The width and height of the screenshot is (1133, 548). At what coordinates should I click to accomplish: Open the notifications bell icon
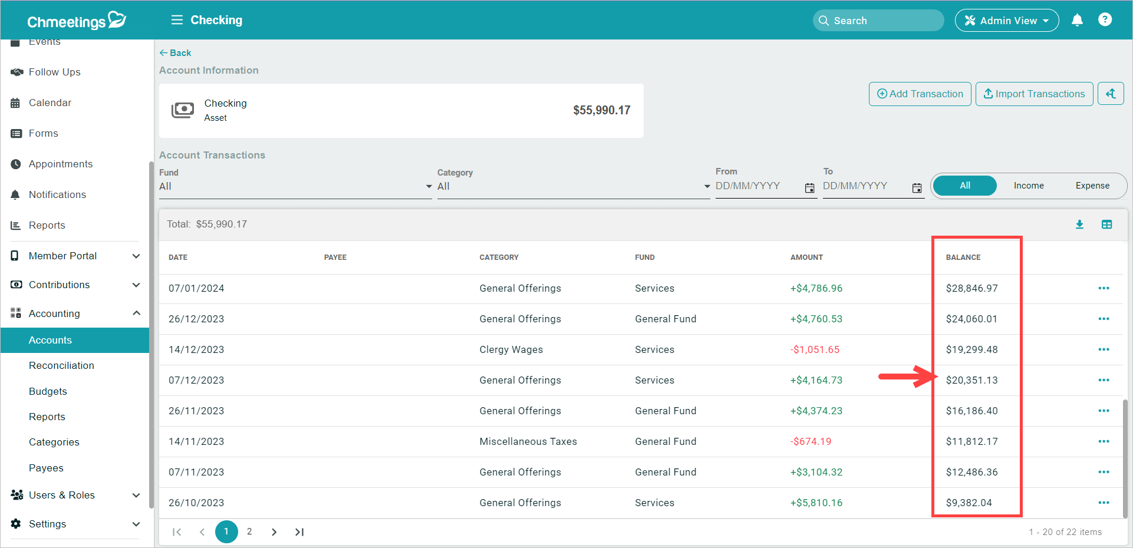tap(1077, 20)
